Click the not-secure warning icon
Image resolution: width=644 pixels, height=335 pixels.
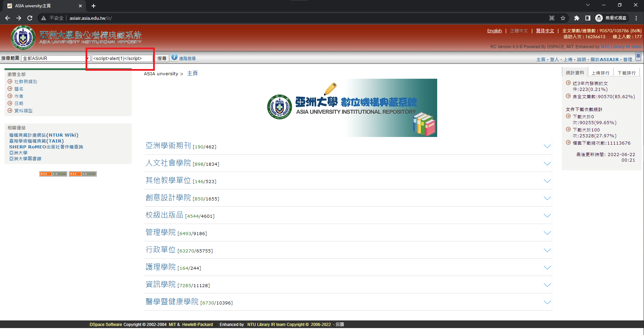(x=44, y=18)
